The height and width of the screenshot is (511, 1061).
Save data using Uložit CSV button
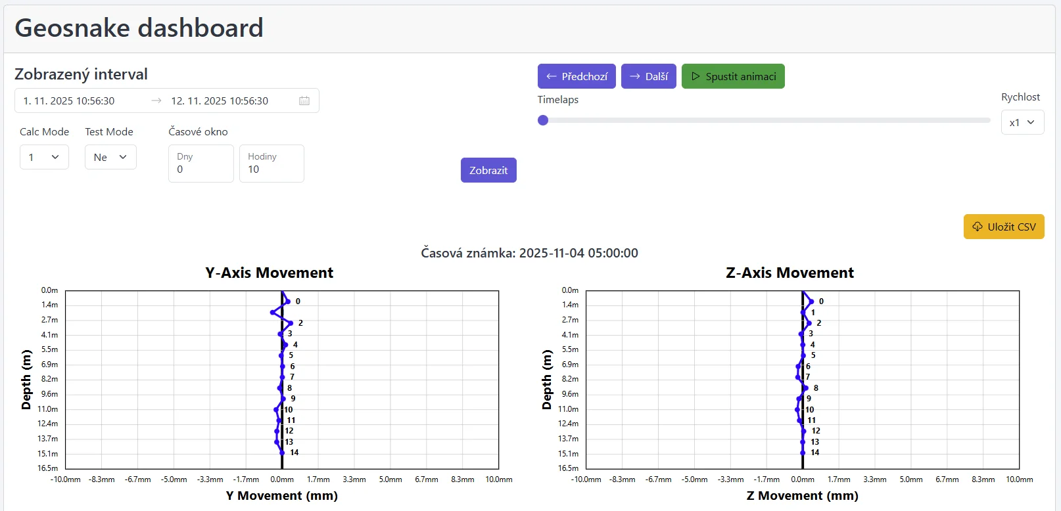pos(1004,227)
